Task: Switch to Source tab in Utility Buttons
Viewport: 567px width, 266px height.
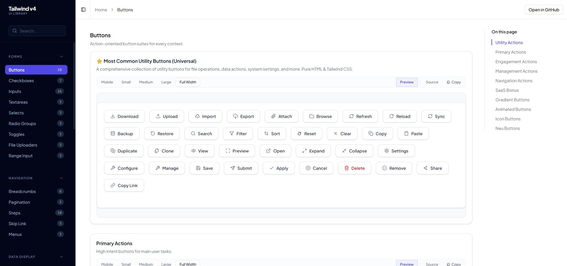Action: point(432,82)
